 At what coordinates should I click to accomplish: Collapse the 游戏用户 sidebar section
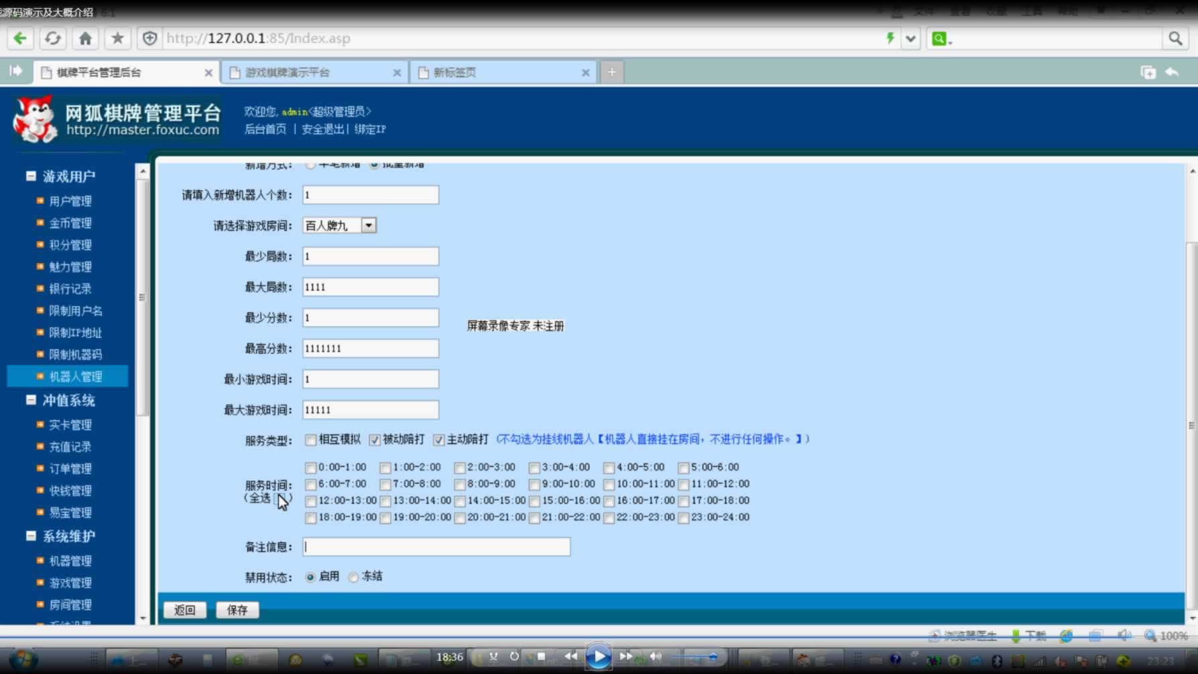(31, 176)
